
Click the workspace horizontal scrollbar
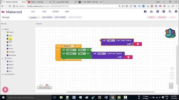(111, 92)
